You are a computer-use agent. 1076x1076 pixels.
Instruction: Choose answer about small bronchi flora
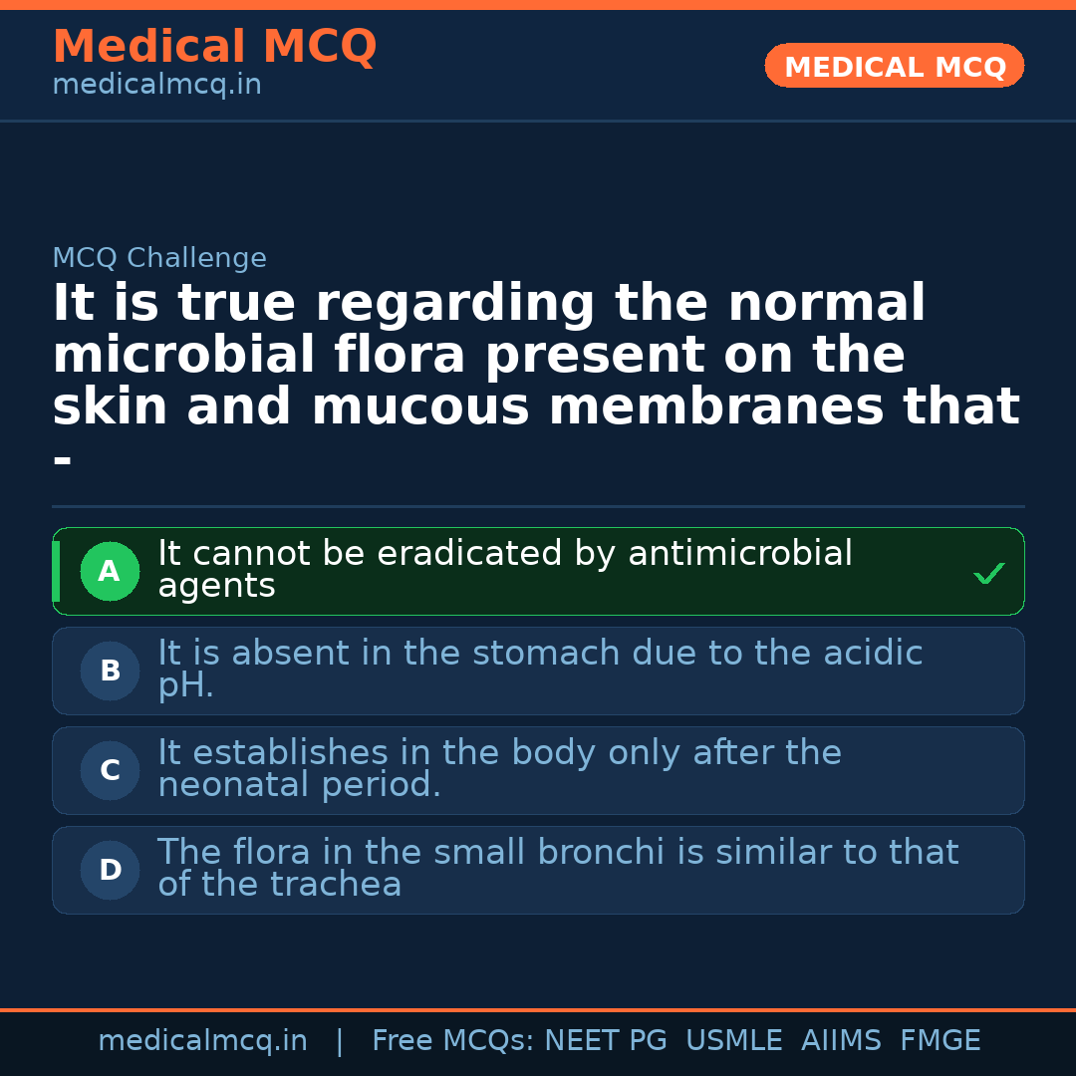[557, 868]
